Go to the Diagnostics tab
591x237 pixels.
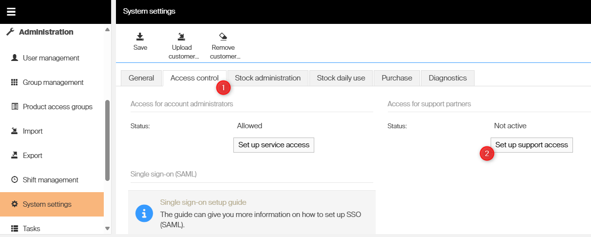click(x=447, y=78)
